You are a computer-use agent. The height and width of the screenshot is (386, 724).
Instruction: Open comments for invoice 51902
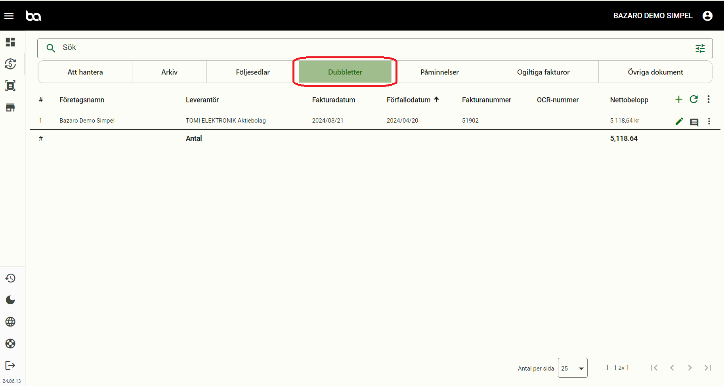point(694,122)
